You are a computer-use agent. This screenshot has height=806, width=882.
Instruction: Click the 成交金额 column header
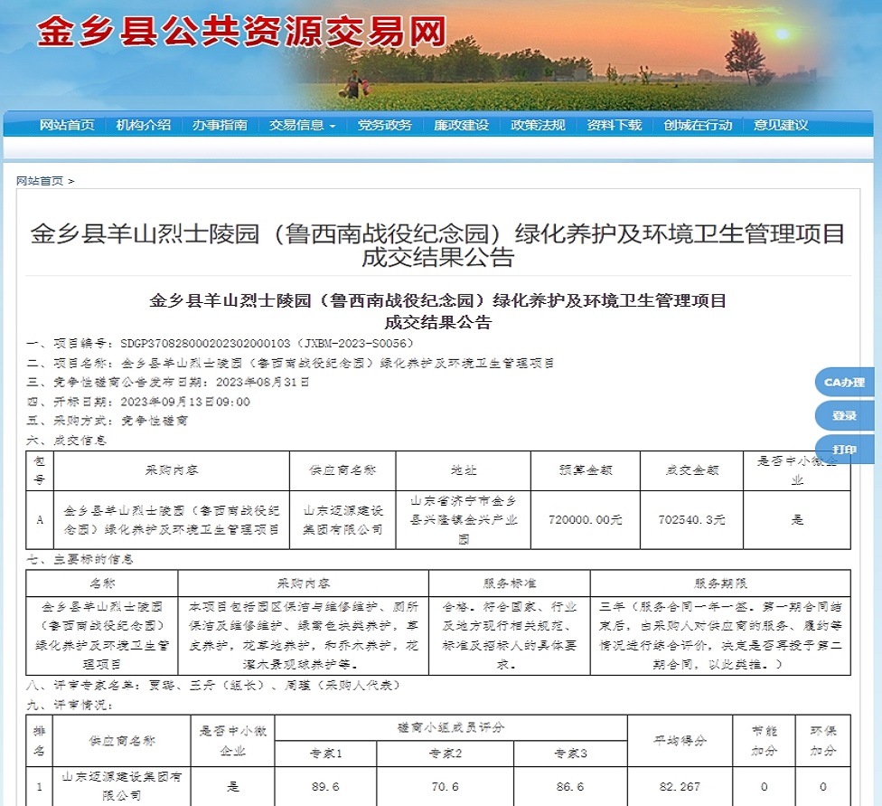click(x=692, y=470)
